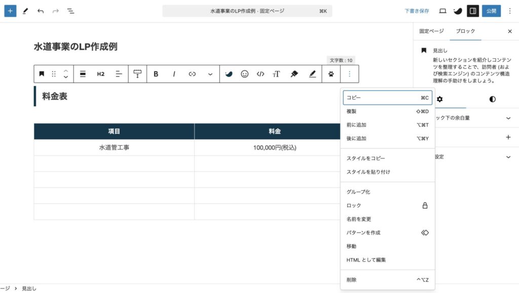The height and width of the screenshot is (293, 519).
Task: Click the SWELL bird icon in block toolbar
Action: coord(229,74)
